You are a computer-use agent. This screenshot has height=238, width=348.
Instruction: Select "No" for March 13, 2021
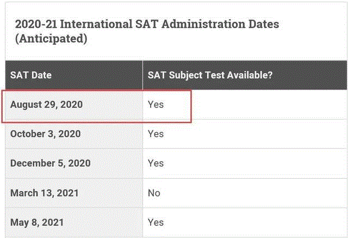click(154, 193)
